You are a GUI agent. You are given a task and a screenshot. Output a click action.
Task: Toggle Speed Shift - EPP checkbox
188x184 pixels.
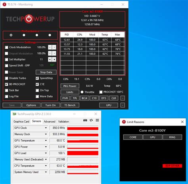click(6, 66)
